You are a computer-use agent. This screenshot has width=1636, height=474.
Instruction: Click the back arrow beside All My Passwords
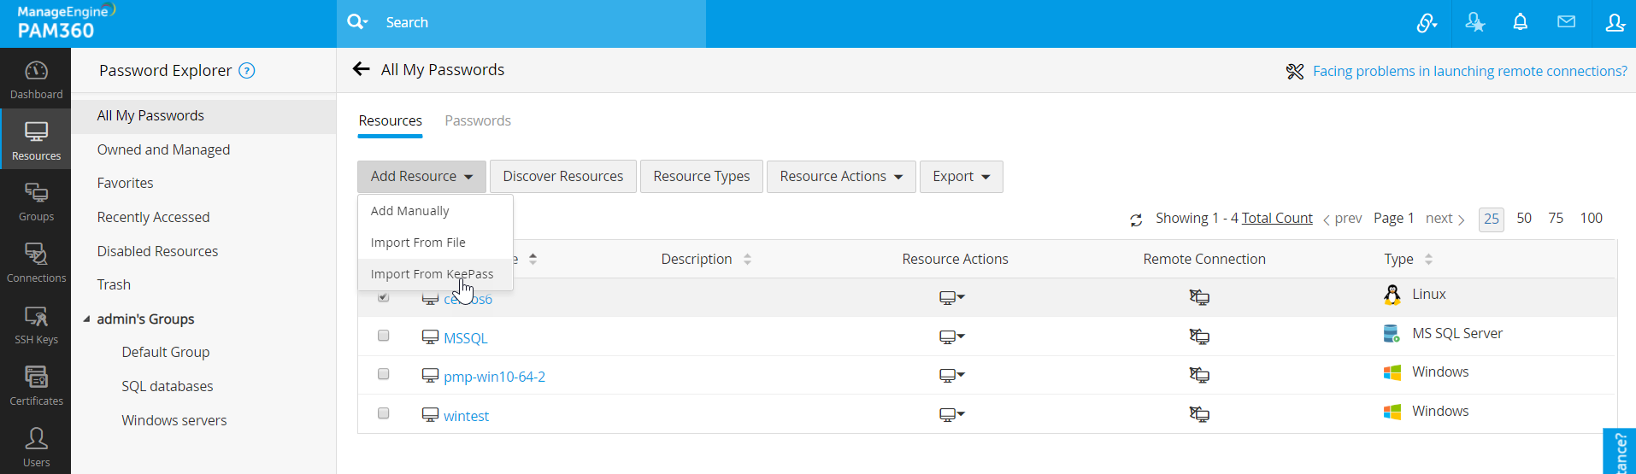click(362, 70)
